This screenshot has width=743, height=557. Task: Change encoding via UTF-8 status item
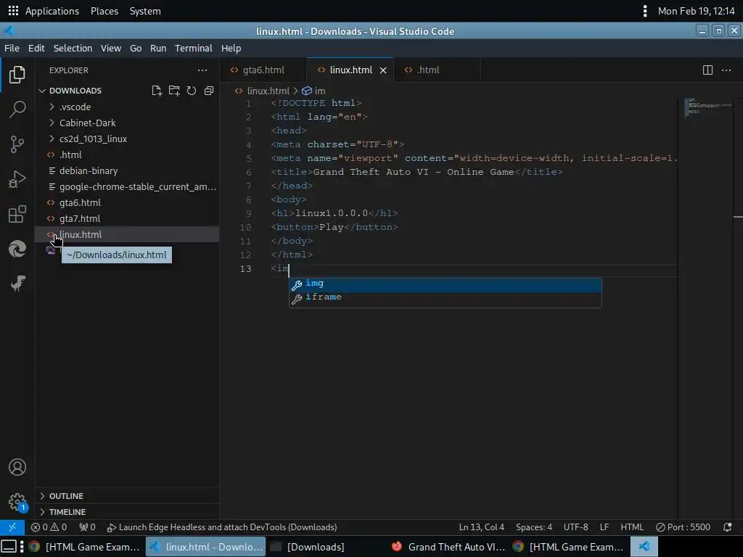(x=575, y=527)
